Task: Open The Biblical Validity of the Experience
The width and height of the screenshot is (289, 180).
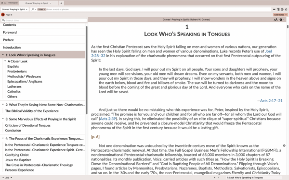Action: 32,111
